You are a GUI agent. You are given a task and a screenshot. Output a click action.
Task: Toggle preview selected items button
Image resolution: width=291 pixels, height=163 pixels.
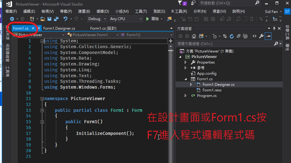click(268, 36)
